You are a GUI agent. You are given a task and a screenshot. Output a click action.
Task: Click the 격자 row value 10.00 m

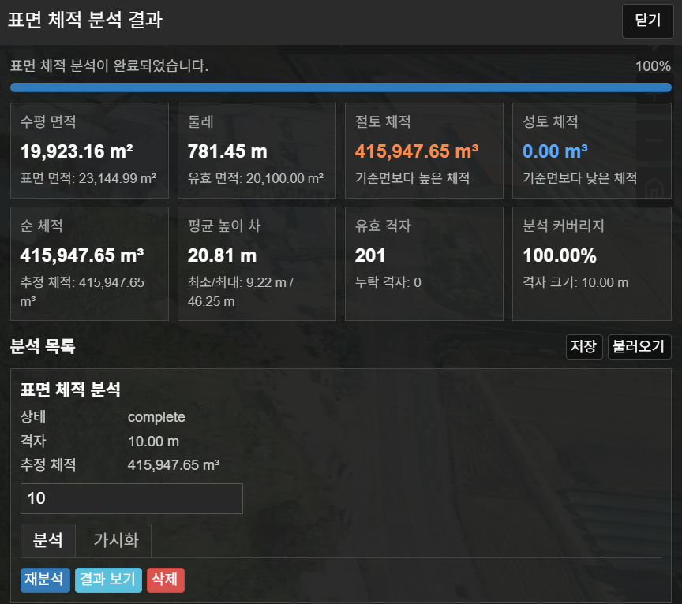[154, 442]
